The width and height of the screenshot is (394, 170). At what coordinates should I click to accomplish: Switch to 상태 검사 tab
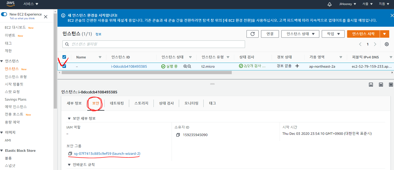pyautogui.click(x=167, y=103)
